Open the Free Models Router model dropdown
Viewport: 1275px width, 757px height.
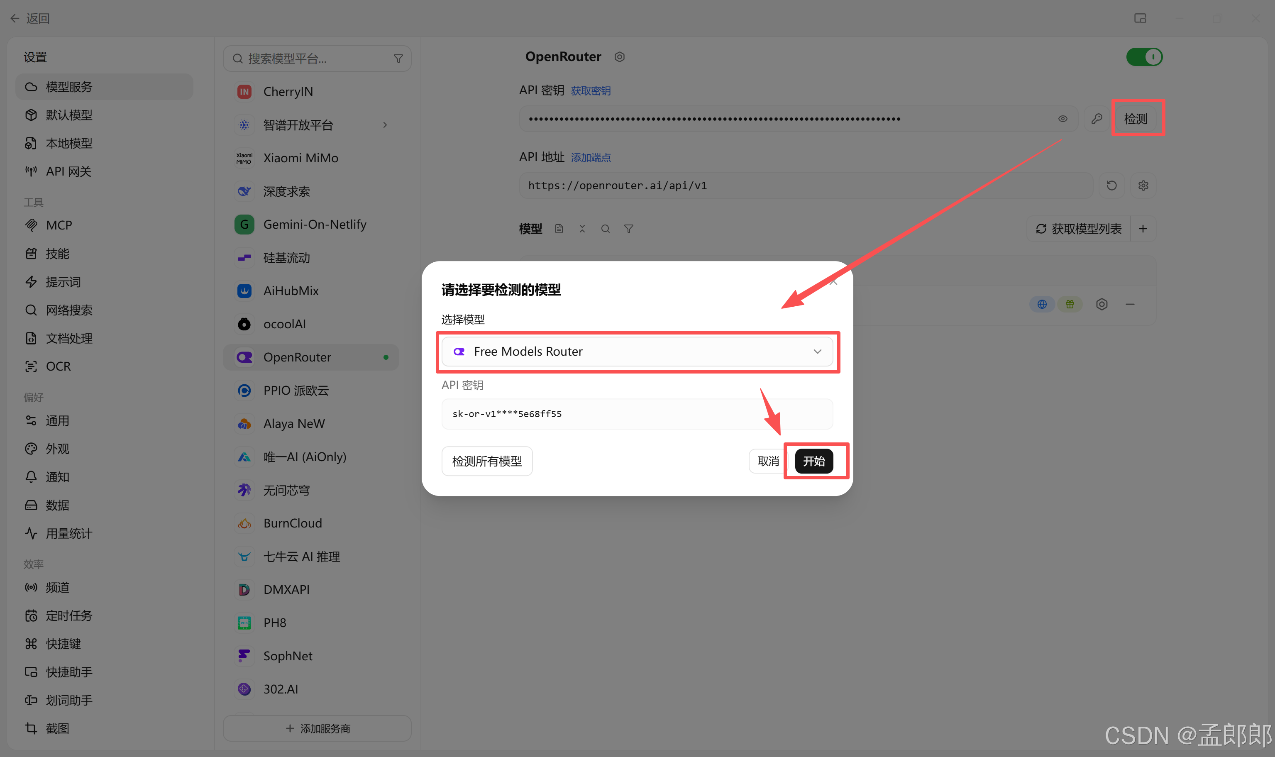click(x=637, y=352)
